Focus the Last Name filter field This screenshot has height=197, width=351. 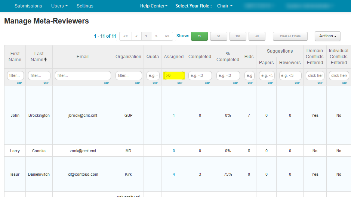pyautogui.click(x=39, y=75)
